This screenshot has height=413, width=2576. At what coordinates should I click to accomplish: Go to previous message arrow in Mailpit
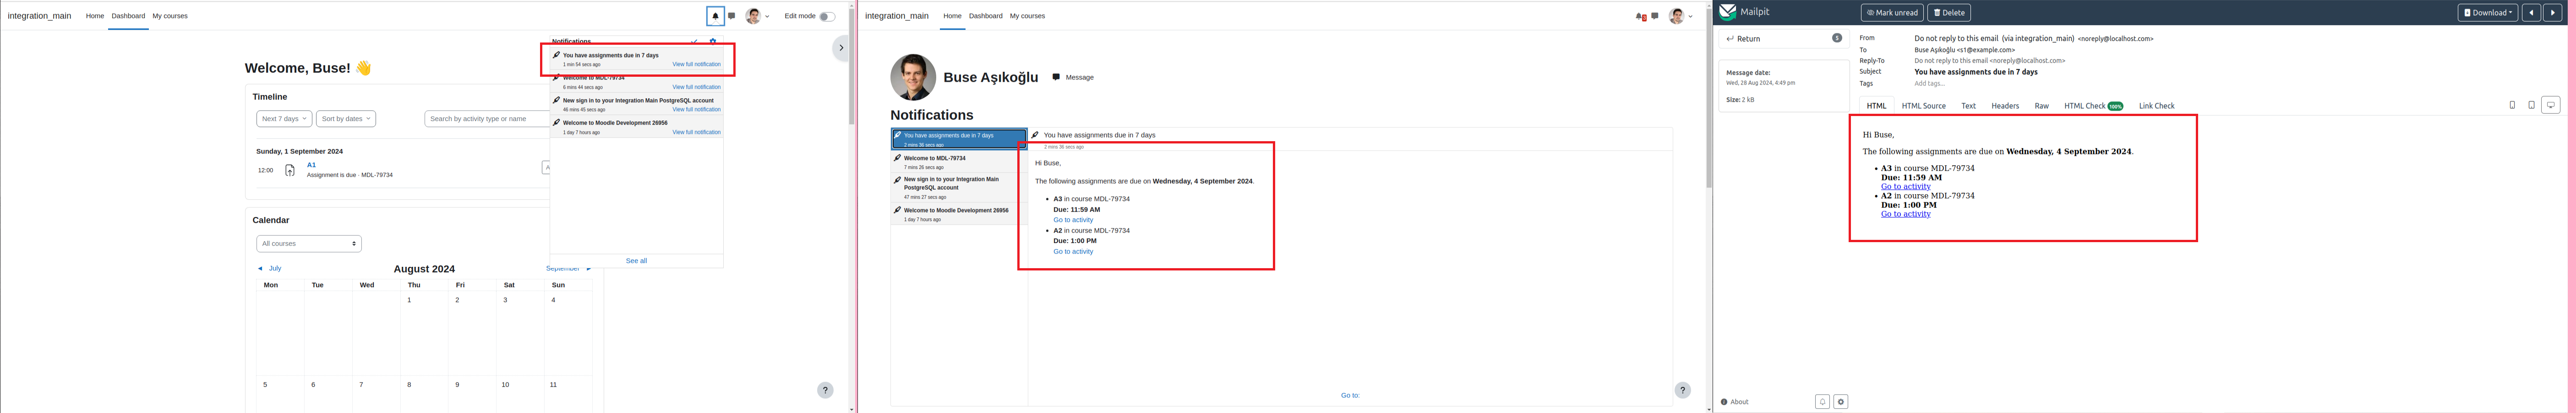click(2531, 13)
